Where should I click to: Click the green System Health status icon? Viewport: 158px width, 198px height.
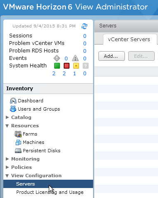(x=57, y=66)
